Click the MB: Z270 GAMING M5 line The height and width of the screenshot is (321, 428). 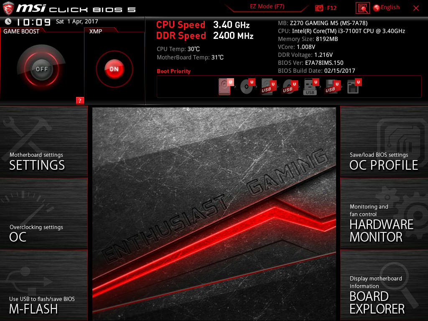click(323, 23)
